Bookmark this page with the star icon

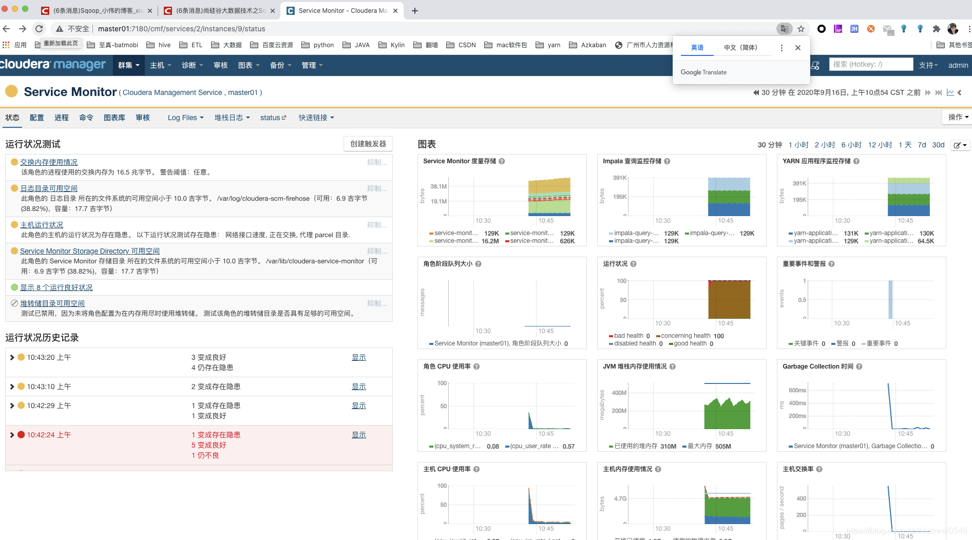(x=801, y=29)
